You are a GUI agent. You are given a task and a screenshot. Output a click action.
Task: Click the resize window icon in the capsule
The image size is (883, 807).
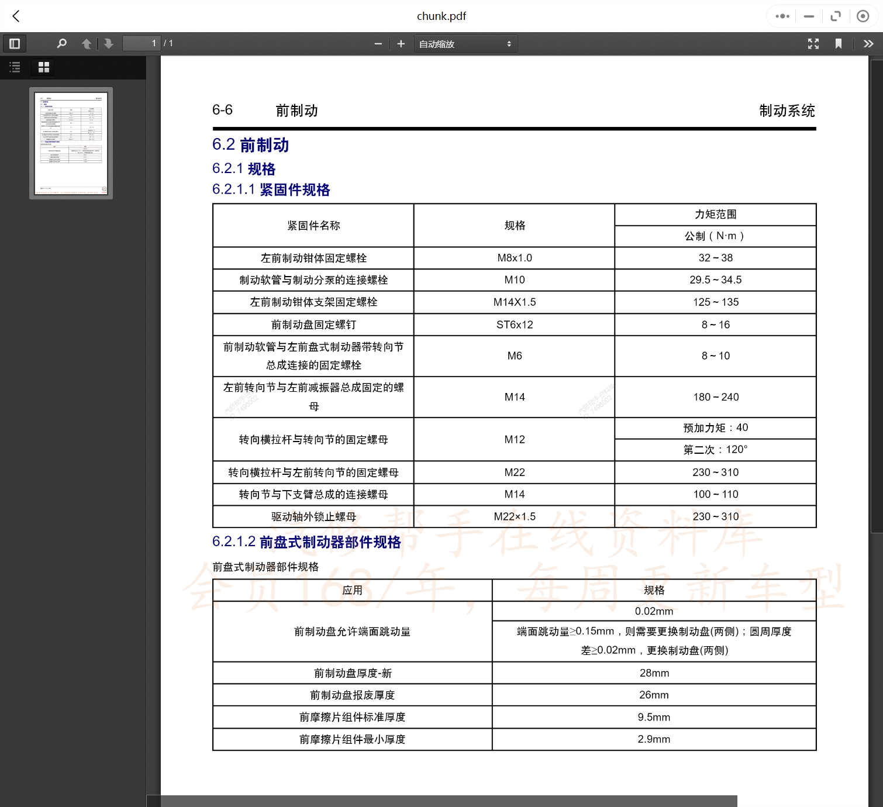[836, 16]
